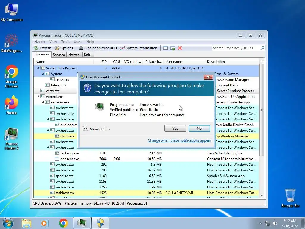Select the Interrupts row icon
The image size is (305, 229).
[47, 85]
